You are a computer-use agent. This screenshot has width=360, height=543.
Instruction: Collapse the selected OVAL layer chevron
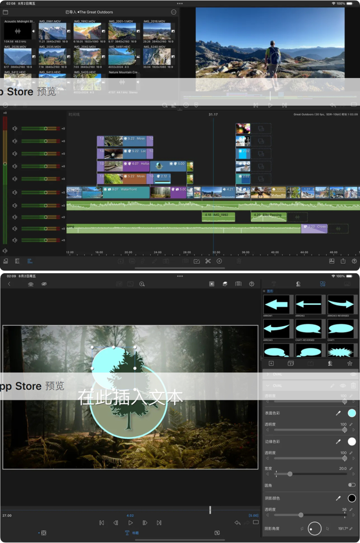pos(268,386)
